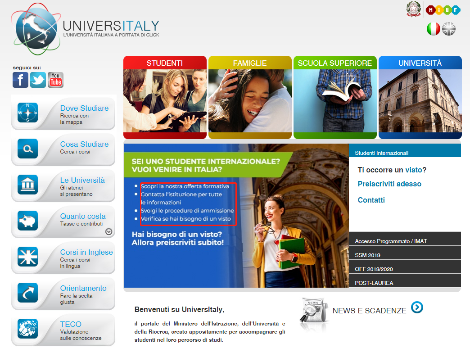Click the magnifier icon for Cosa Studiare

point(27,149)
